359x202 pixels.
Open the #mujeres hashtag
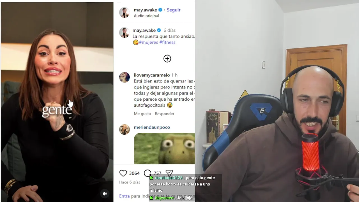(x=148, y=42)
